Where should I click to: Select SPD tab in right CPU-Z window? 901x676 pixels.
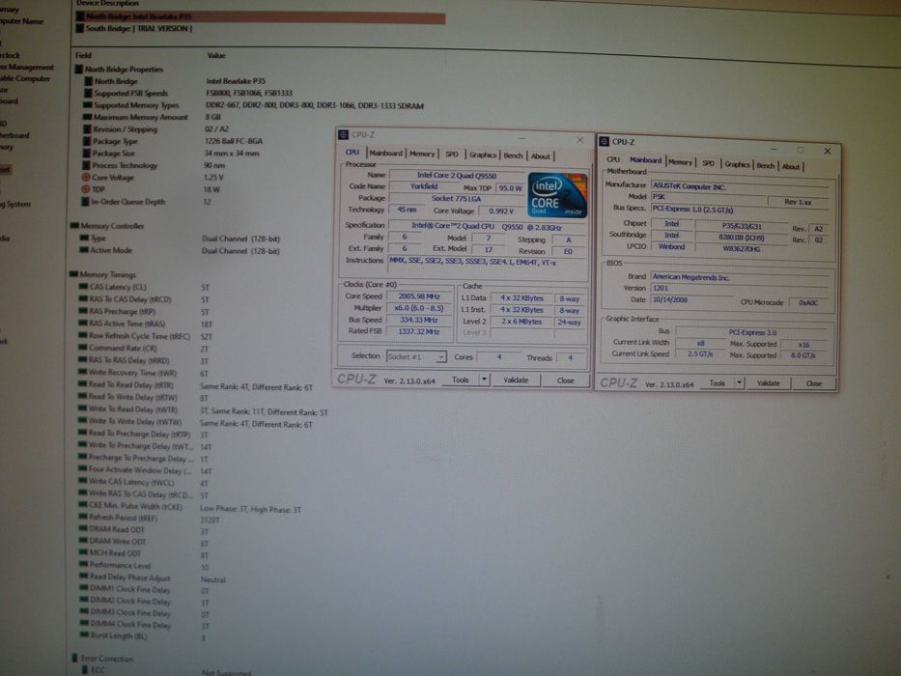(709, 164)
